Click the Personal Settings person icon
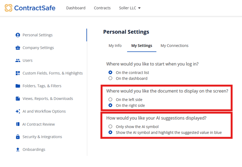This screenshot has width=242, height=167. [x=18, y=35]
